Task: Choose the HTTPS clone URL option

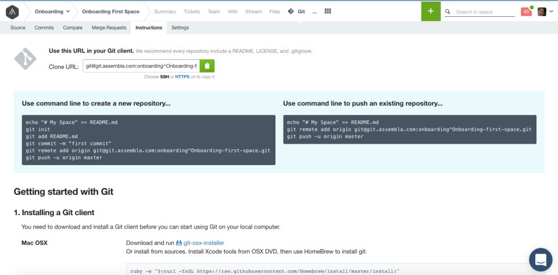Action: 182,77
